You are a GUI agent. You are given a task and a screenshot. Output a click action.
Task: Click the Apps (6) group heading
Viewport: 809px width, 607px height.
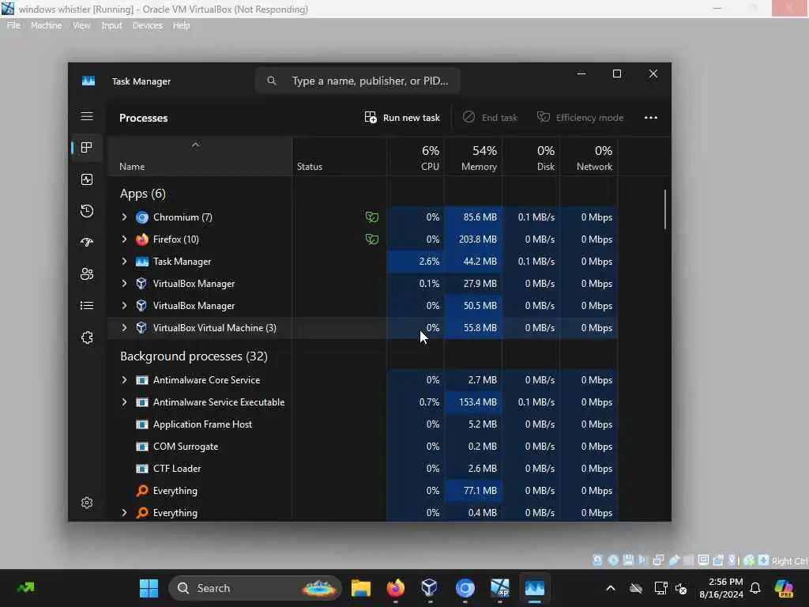point(143,194)
